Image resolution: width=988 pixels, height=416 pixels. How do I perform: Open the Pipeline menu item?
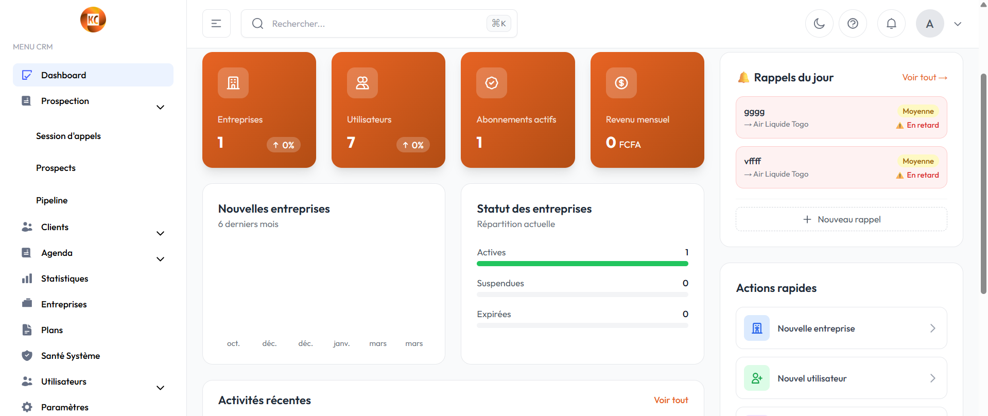(x=51, y=200)
